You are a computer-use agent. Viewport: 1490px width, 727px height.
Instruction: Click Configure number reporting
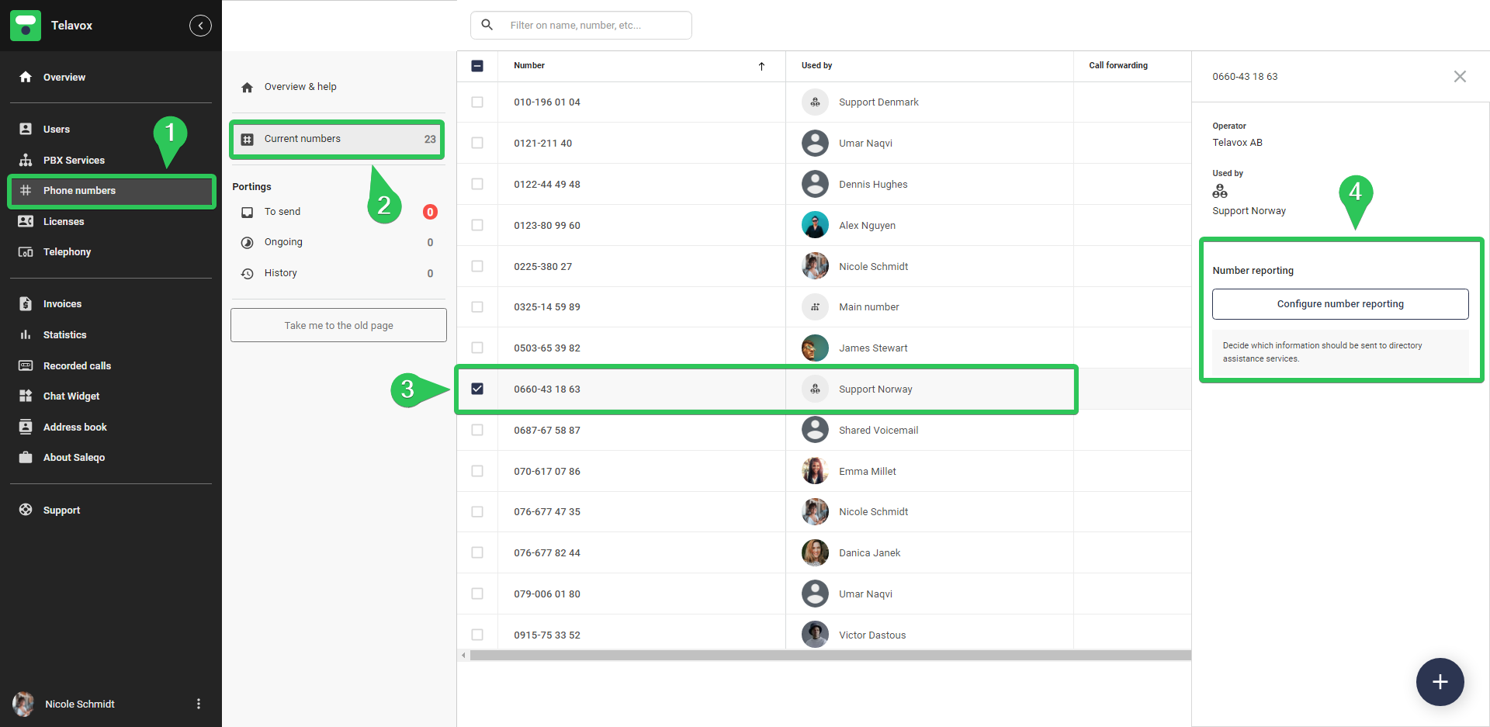point(1339,303)
